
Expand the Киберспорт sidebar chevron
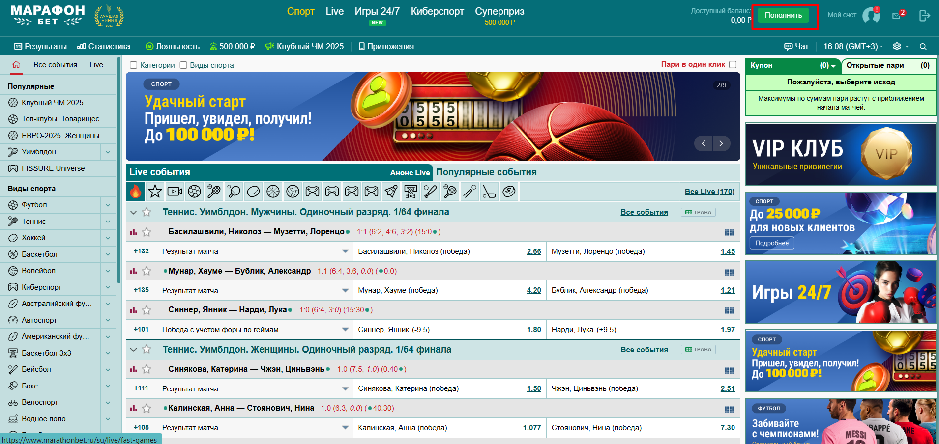coord(108,287)
